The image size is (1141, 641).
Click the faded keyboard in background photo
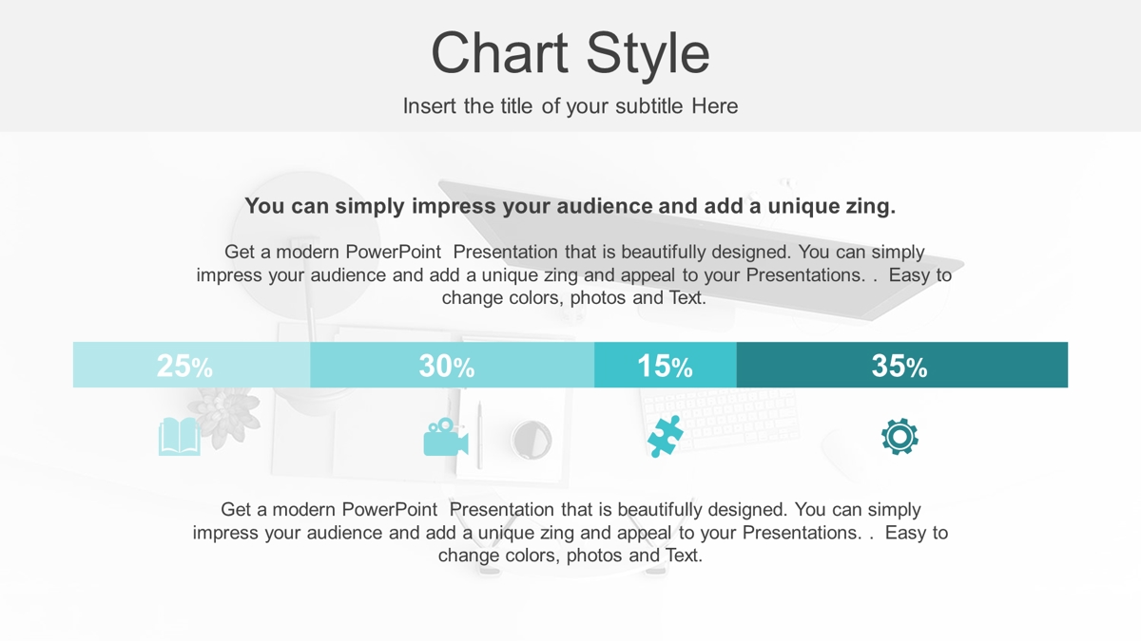click(x=720, y=420)
